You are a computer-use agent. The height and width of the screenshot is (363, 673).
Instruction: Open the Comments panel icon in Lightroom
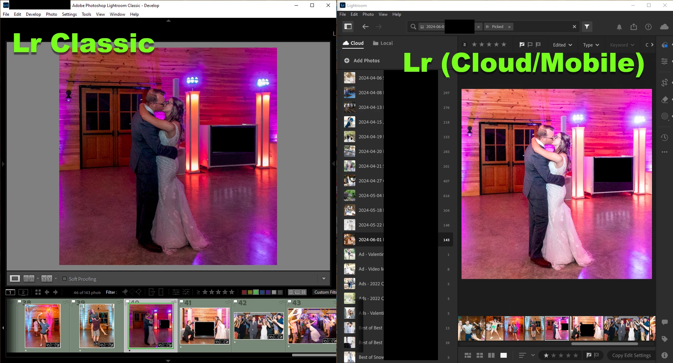pos(664,322)
